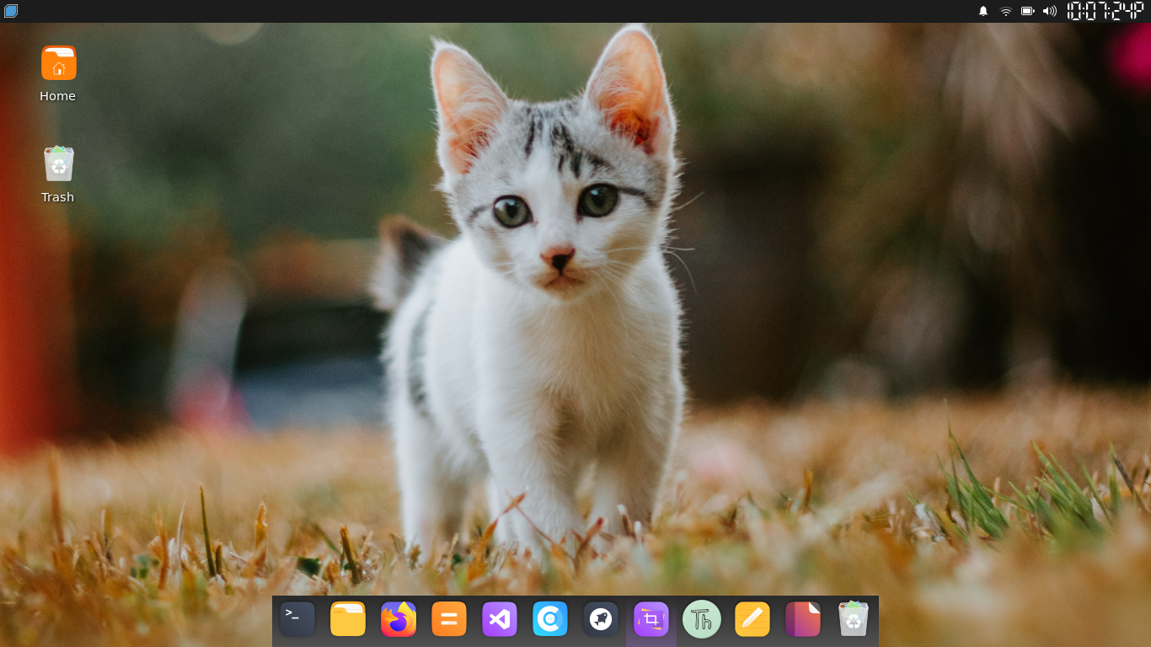1151x647 pixels.
Task: Check the battery status indicator
Action: (x=1028, y=11)
